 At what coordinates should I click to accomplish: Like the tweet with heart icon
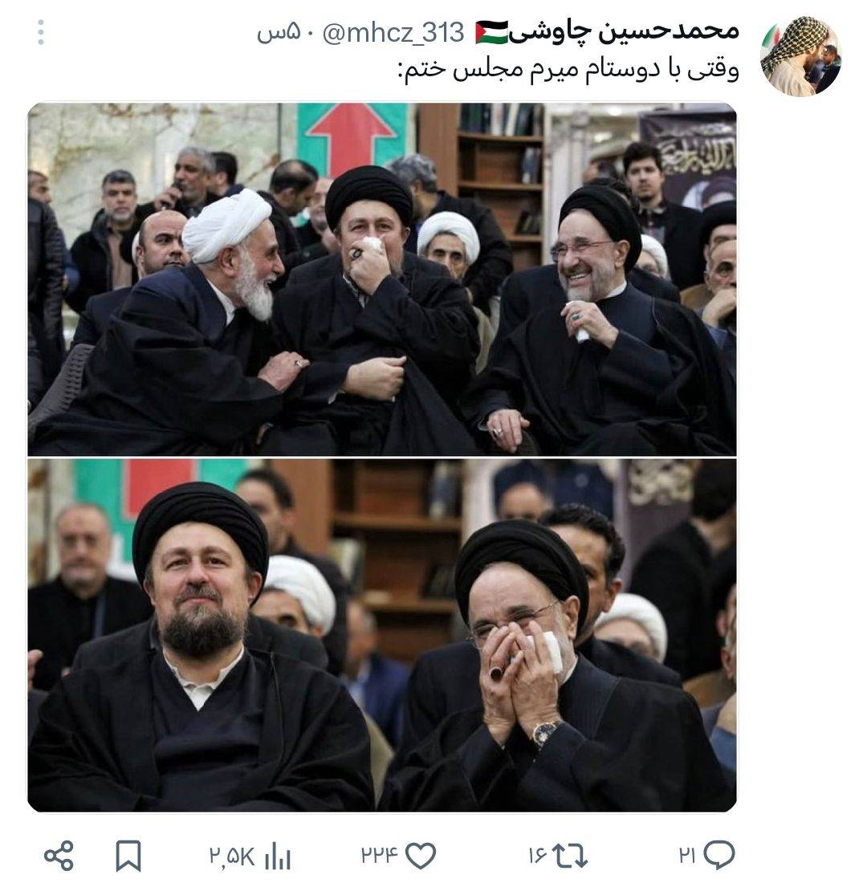pyautogui.click(x=421, y=855)
